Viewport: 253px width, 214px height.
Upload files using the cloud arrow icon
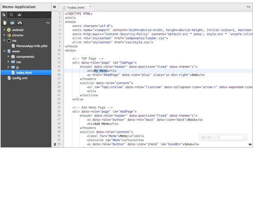pos(20,23)
